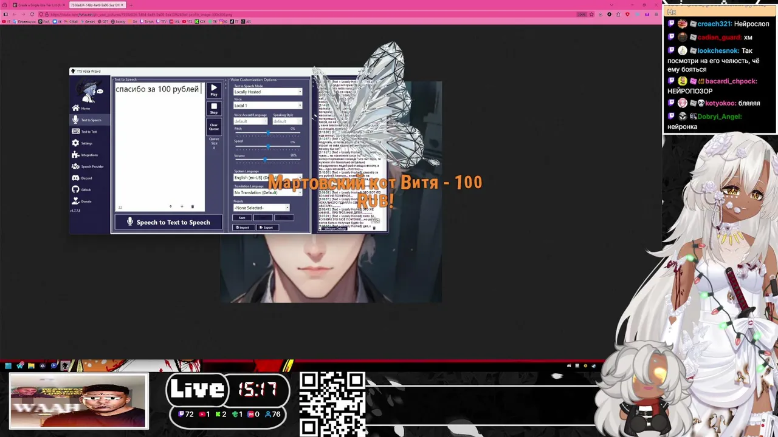The image size is (778, 437).
Task: Open a new browser tab
Action: coord(131,5)
